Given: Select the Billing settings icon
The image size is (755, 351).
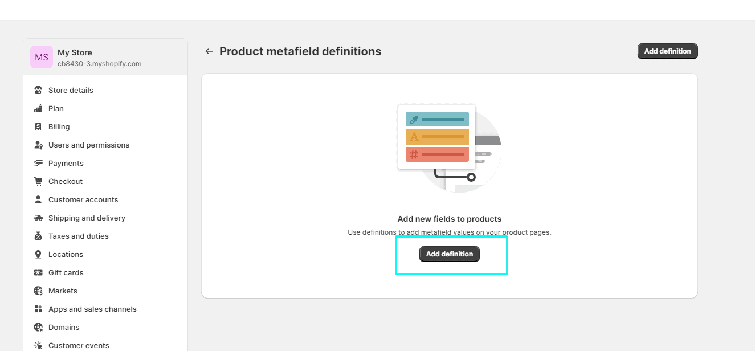Looking at the screenshot, I should pos(38,126).
